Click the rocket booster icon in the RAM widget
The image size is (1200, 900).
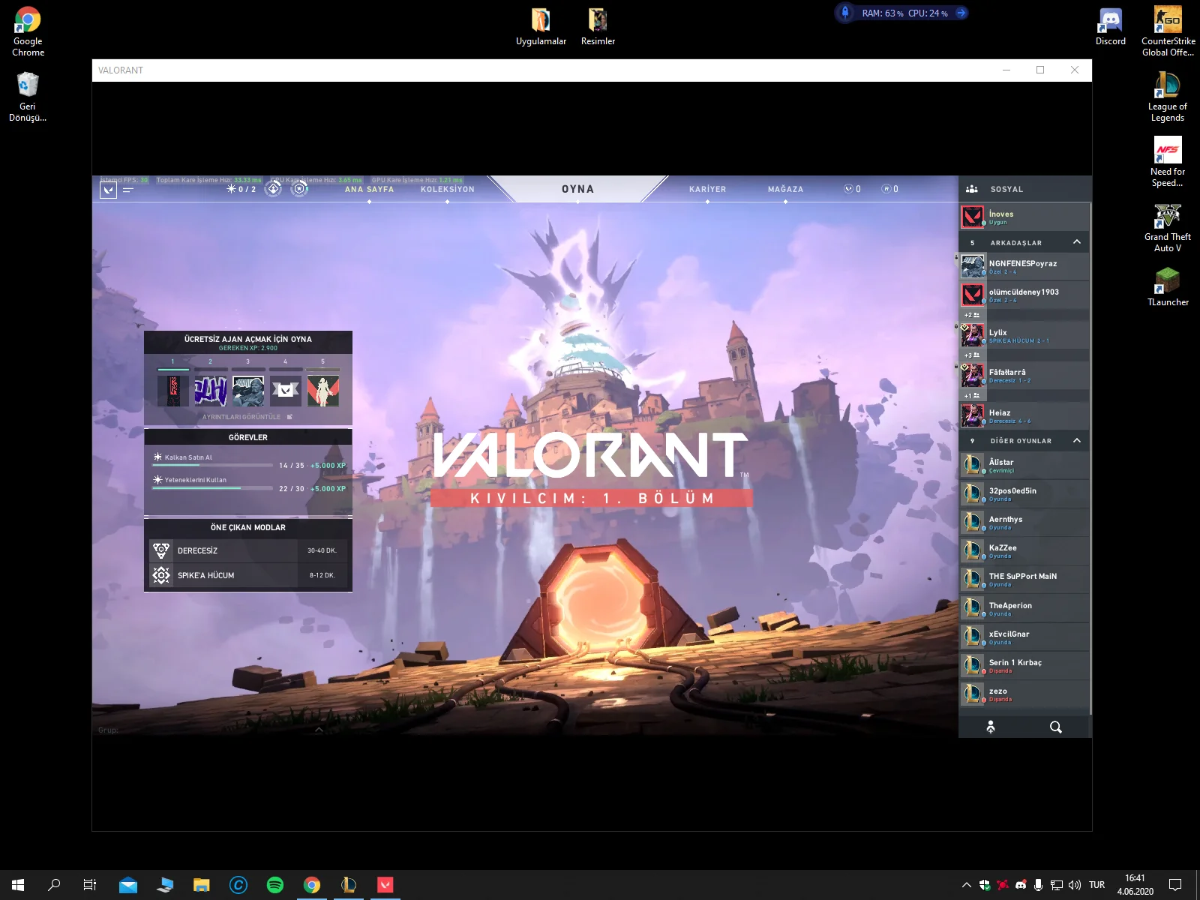click(845, 13)
